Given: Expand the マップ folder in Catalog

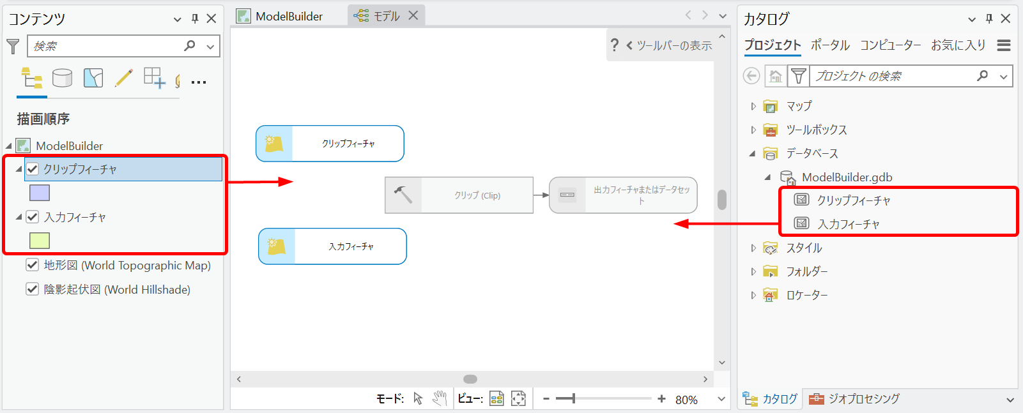Looking at the screenshot, I should coord(753,106).
